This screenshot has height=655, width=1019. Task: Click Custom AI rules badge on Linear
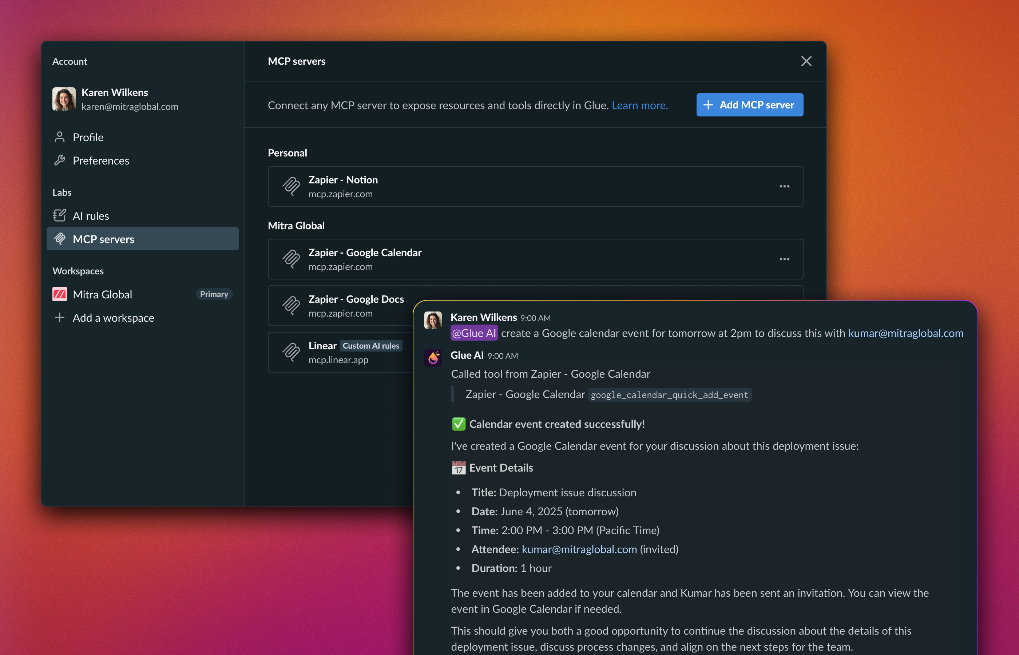(x=371, y=346)
